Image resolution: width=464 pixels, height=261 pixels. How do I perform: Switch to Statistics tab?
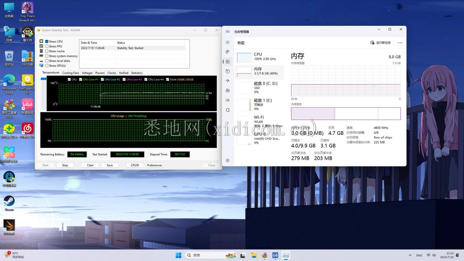137,73
